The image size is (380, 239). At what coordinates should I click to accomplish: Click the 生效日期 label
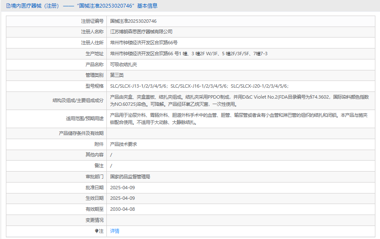tap(95, 199)
